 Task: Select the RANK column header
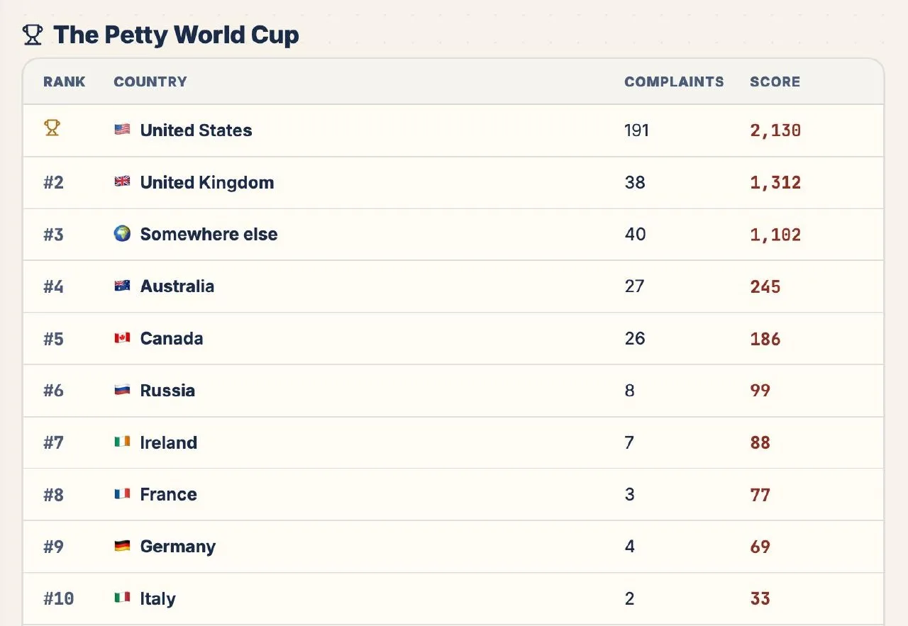(64, 82)
